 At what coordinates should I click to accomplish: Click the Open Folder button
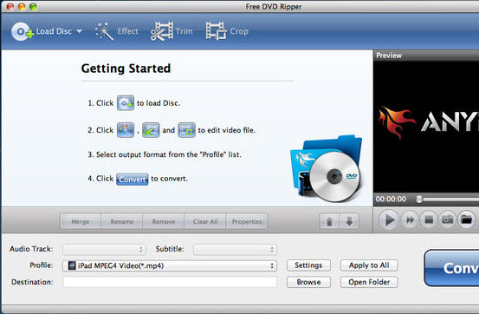click(369, 282)
